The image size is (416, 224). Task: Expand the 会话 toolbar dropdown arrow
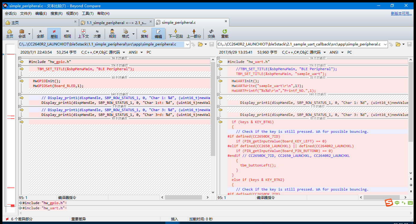29,34
